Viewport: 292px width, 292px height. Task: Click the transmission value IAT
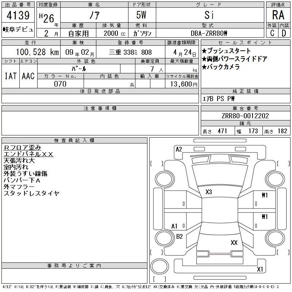pyautogui.click(x=11, y=76)
